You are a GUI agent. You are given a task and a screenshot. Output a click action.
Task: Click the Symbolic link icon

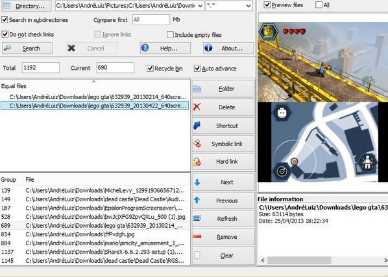point(197,144)
